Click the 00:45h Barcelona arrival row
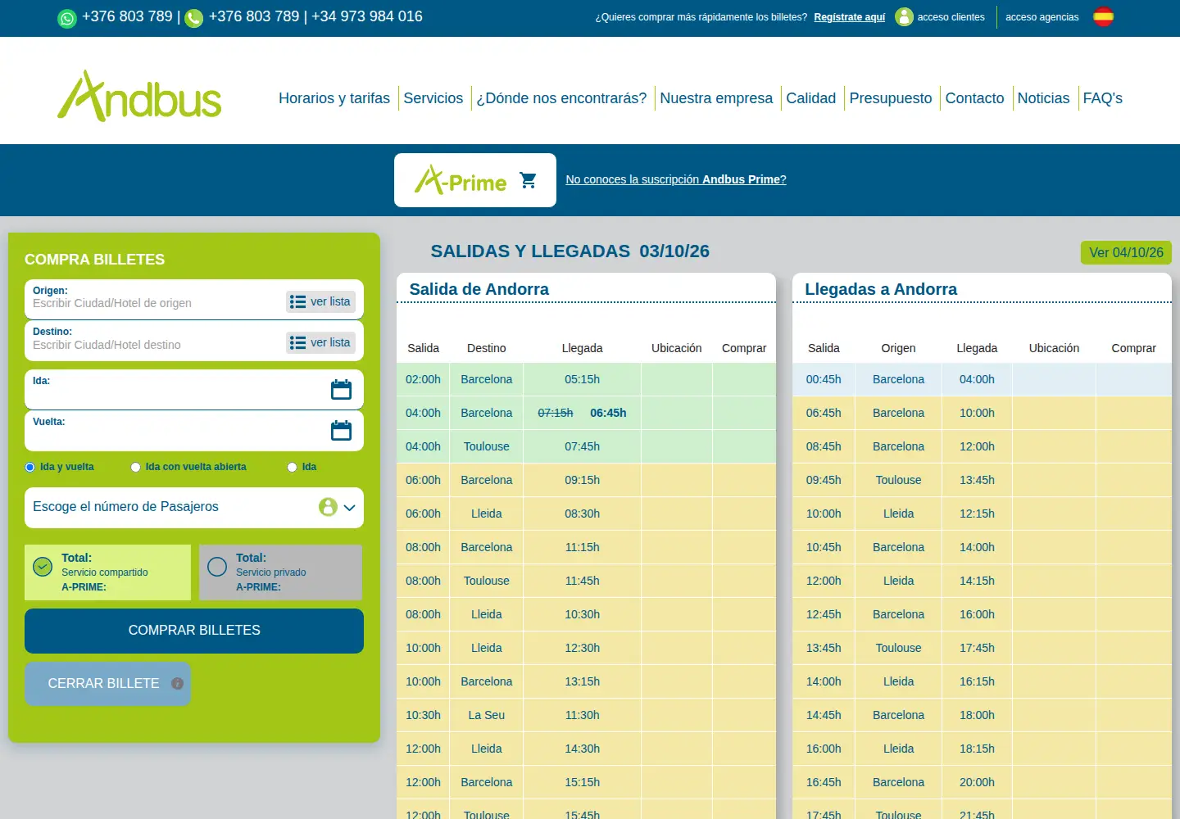 982,380
